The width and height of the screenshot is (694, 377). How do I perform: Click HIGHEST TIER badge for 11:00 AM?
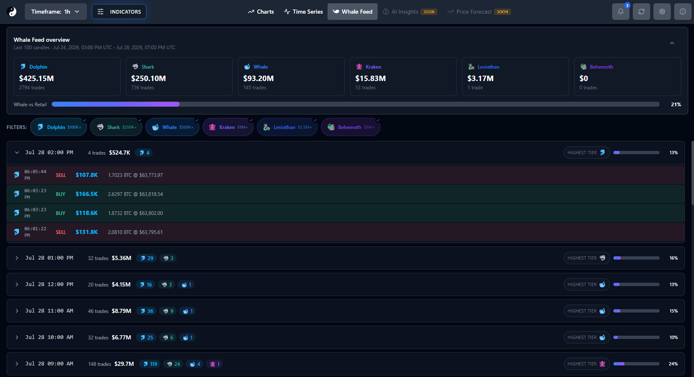coord(586,311)
